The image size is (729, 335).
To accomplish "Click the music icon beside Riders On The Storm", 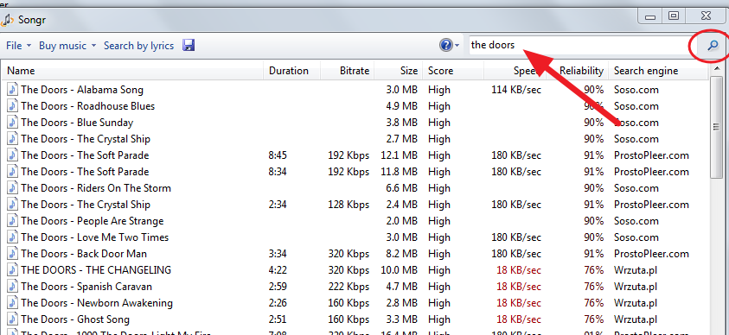I will [x=13, y=187].
